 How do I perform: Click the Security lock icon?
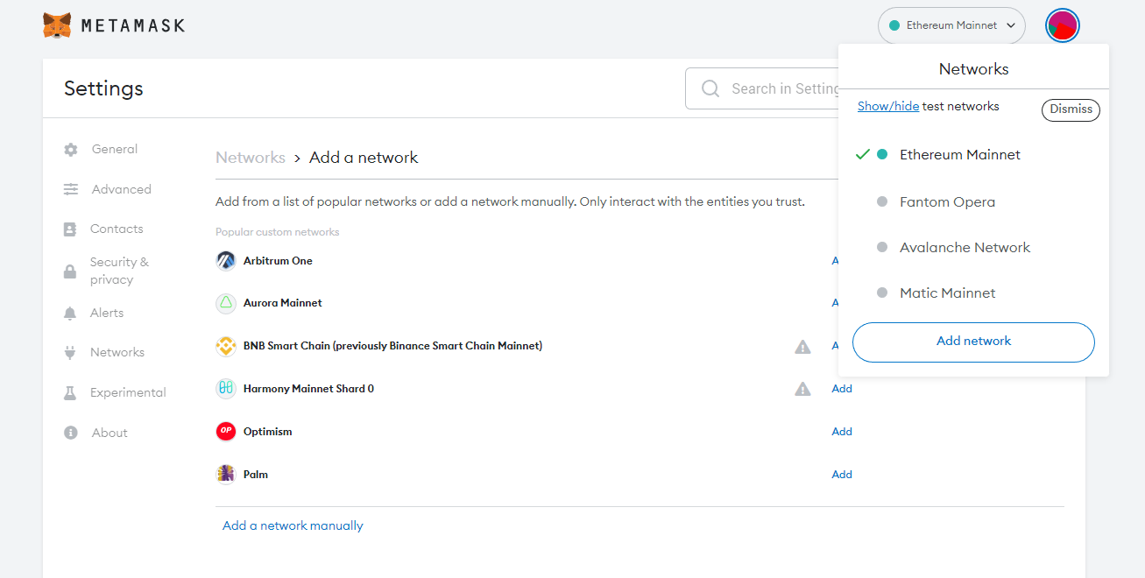(x=70, y=271)
